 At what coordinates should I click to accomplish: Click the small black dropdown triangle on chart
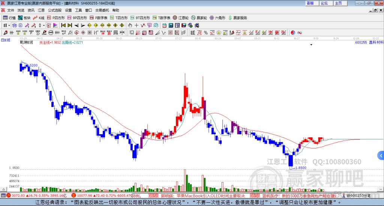pos(311,44)
